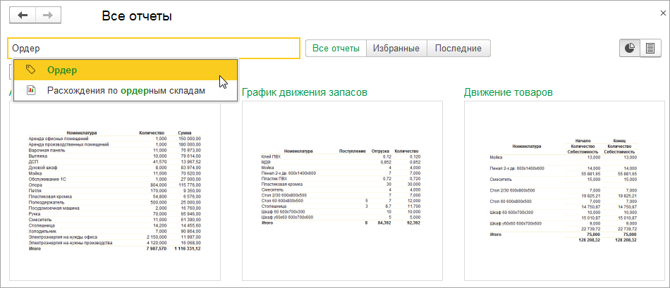This screenshot has width=670, height=288.
Task: Open График движения запасов report link
Action: click(x=313, y=92)
